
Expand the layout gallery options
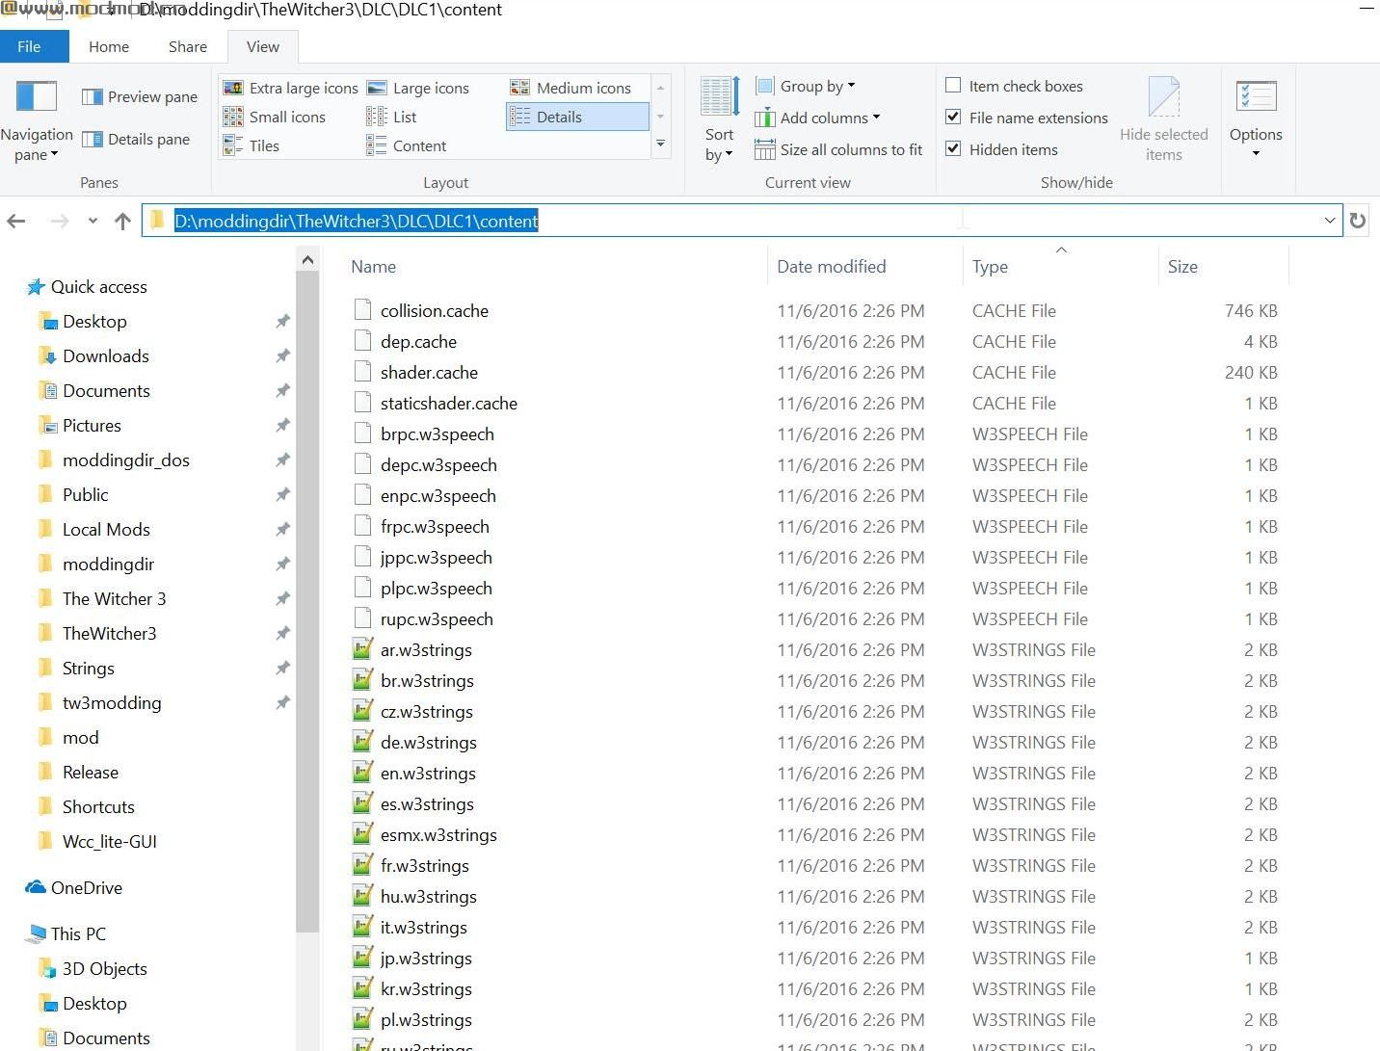coord(661,144)
